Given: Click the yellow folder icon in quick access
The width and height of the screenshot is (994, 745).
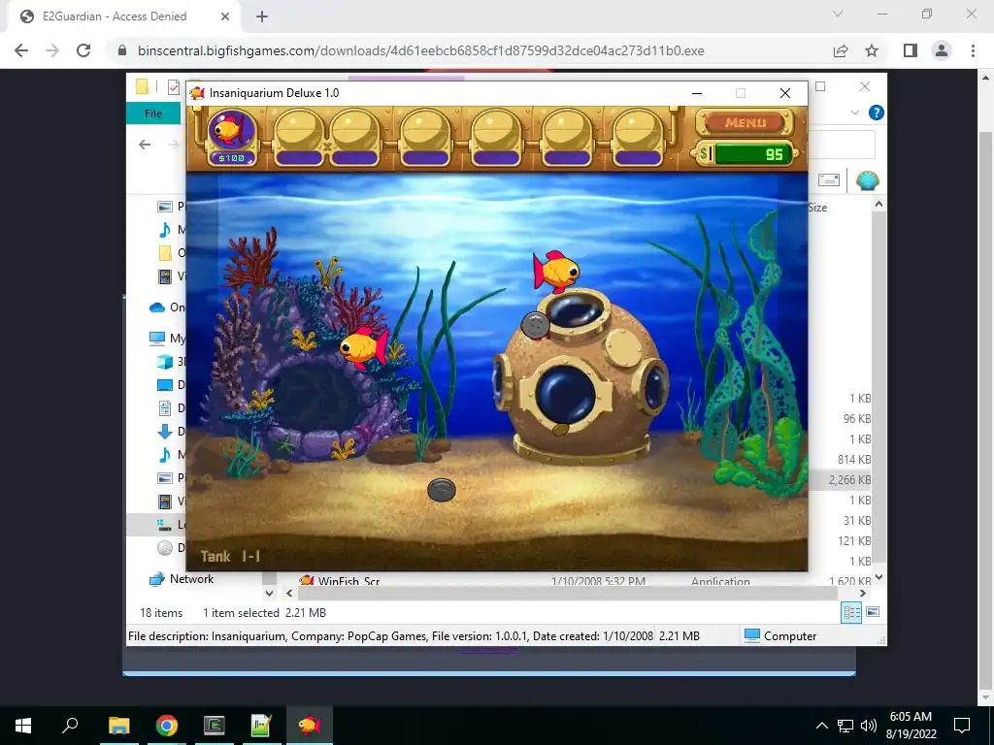Looking at the screenshot, I should 165,253.
